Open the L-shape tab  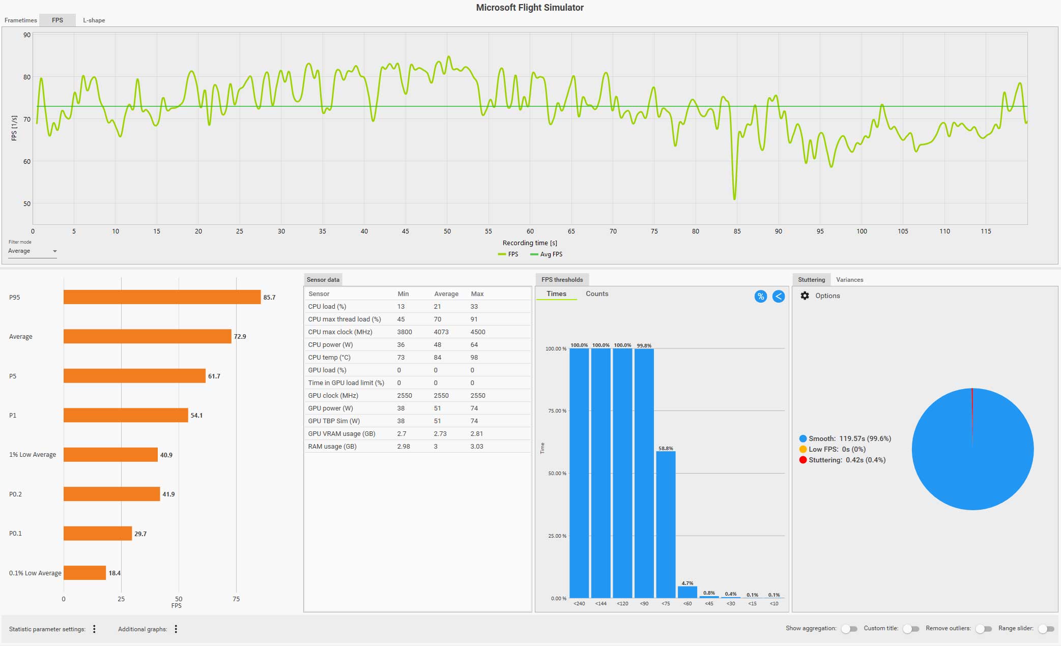tap(94, 20)
